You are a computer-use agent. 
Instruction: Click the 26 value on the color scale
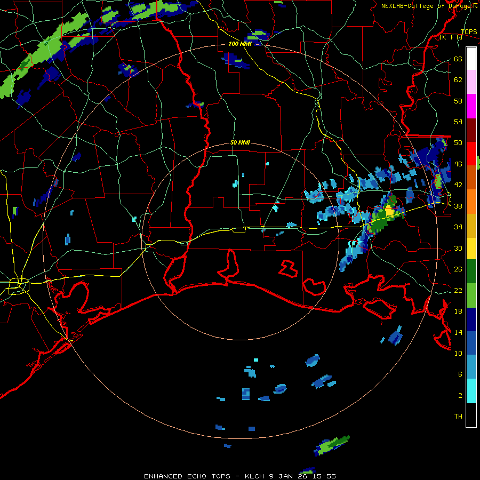pos(458,269)
